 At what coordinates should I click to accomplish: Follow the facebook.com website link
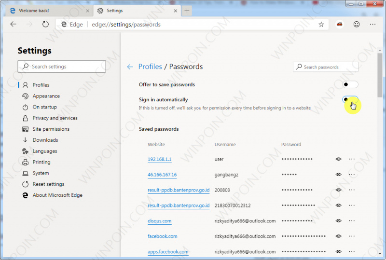pyautogui.click(x=163, y=236)
